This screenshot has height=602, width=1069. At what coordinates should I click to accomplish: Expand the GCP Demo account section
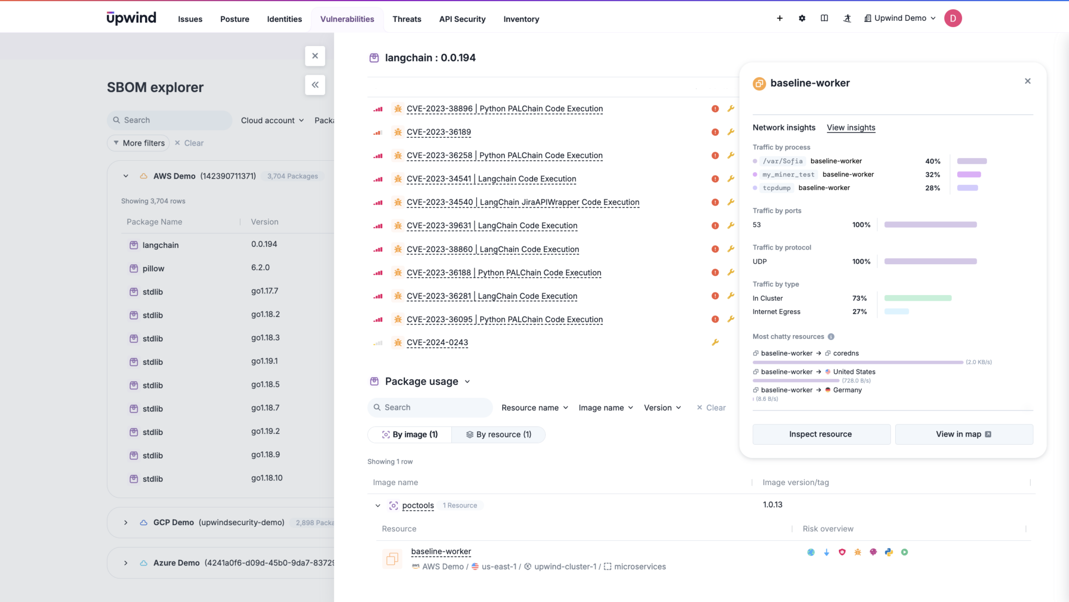(x=126, y=522)
